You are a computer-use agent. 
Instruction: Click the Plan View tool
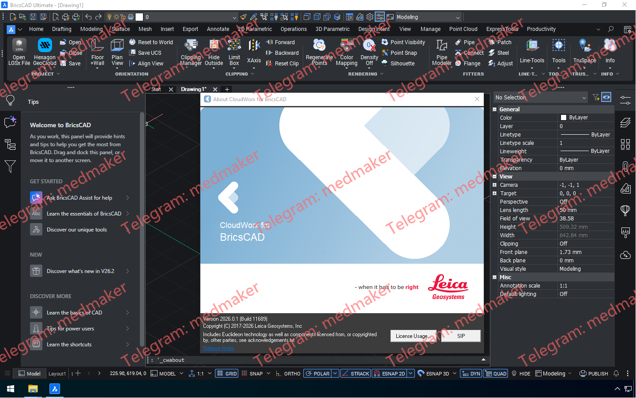pyautogui.click(x=117, y=53)
